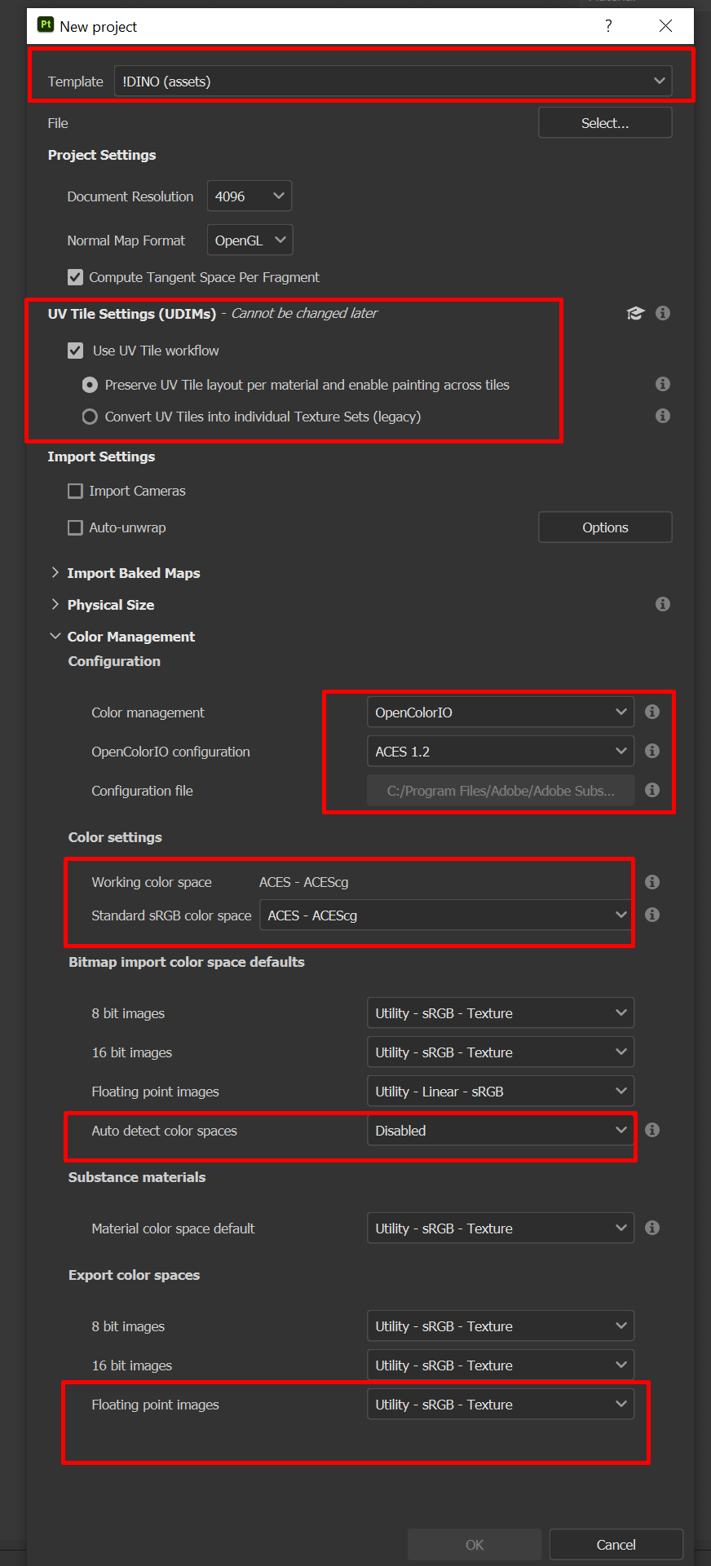The height and width of the screenshot is (1566, 711).
Task: Open Normal Map Format dropdown showing OpenGL
Action: tap(250, 240)
